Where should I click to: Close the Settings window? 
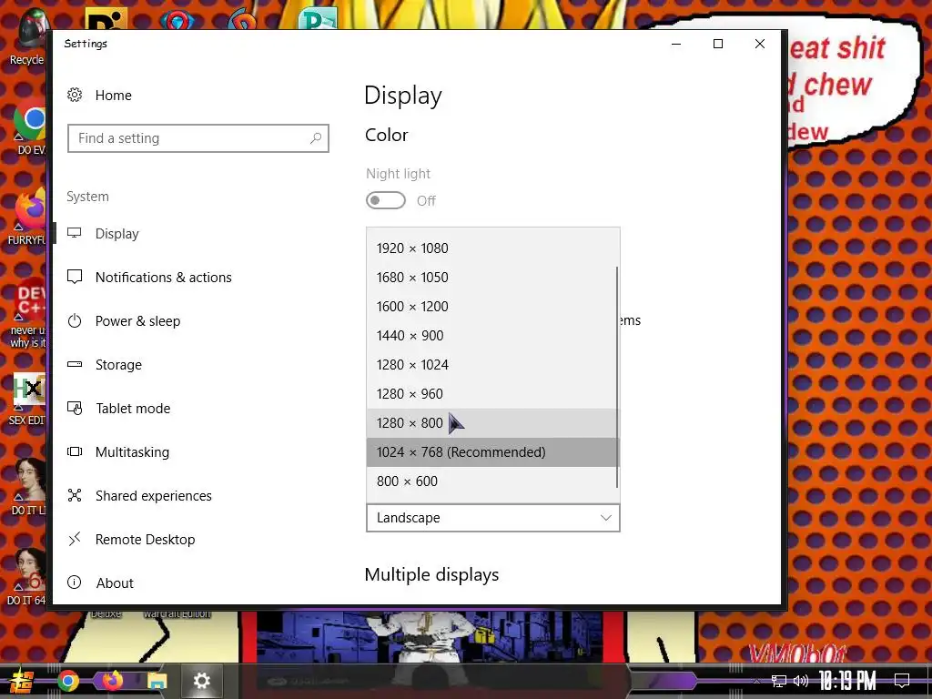(760, 44)
